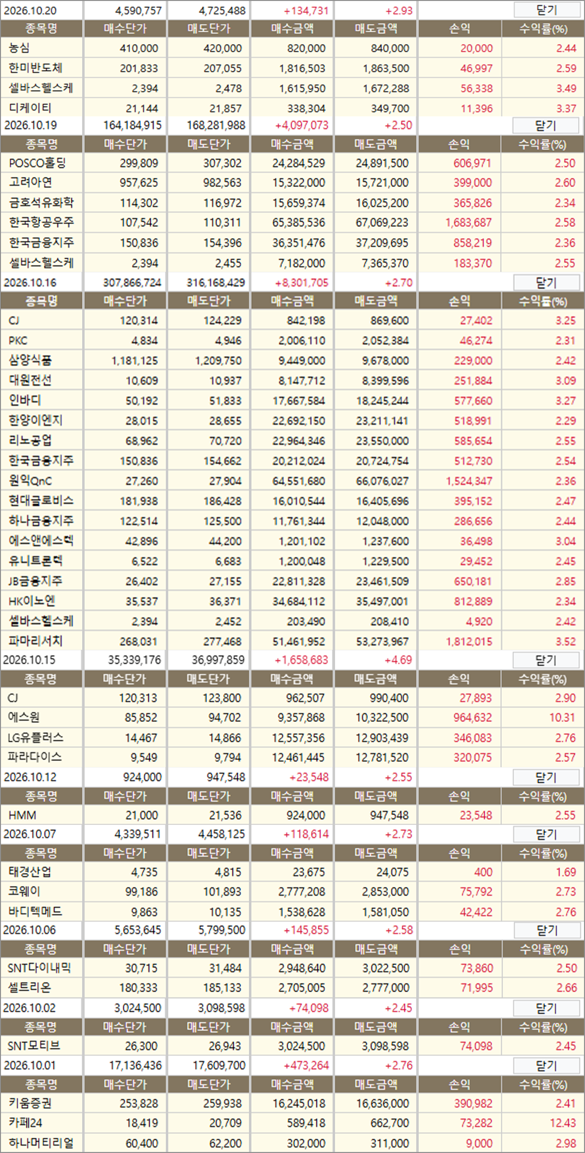Viewport: 585px width, 1153px height.
Task: Hit the 닫기 button beside 2026.10.12
Action: (x=546, y=777)
